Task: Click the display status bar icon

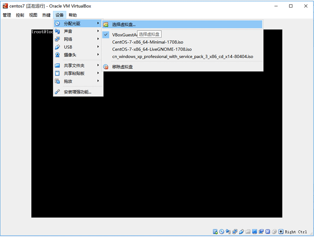Action: (x=254, y=232)
